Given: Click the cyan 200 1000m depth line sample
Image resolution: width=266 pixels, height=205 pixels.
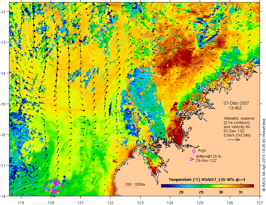Looking at the screenshot, I should pos(131,188).
